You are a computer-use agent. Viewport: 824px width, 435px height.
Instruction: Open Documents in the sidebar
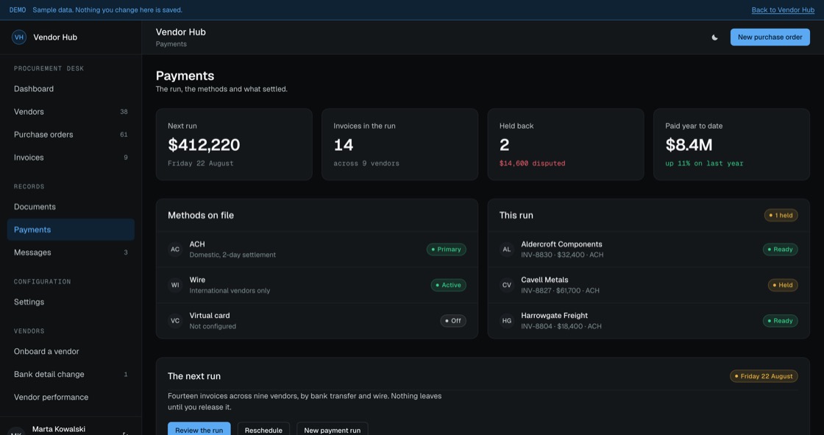(71, 207)
